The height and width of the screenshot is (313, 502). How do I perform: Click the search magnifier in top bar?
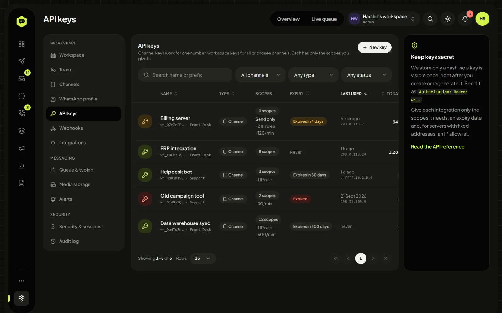pos(430,19)
